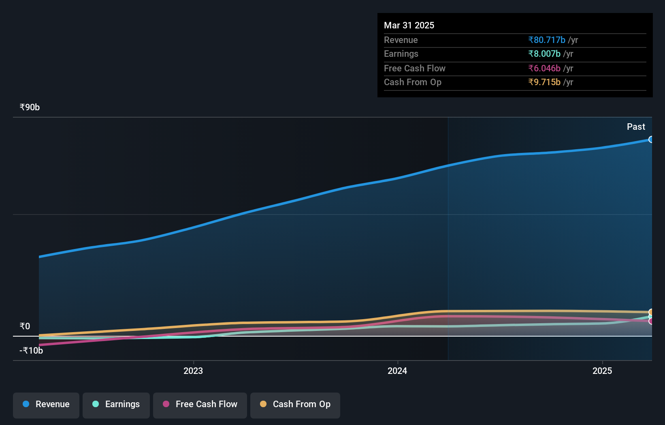Screen dimensions: 665x425
Task: Select the Free Cash Flow endpoint marker
Action: 651,321
